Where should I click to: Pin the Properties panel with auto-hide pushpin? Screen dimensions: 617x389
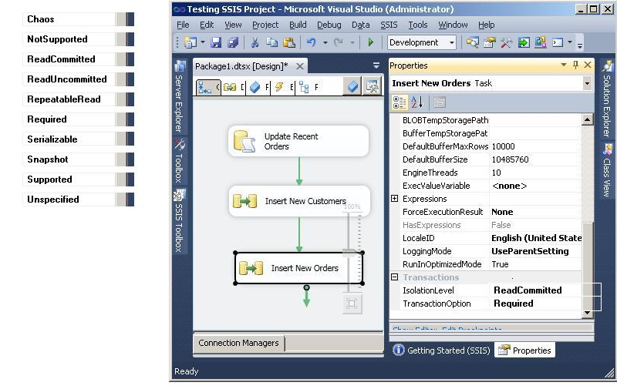(x=575, y=65)
